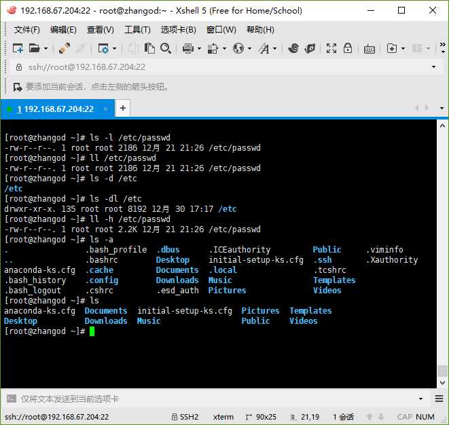
Task: Expand the Open folder dropdown arrow
Action: (46, 49)
